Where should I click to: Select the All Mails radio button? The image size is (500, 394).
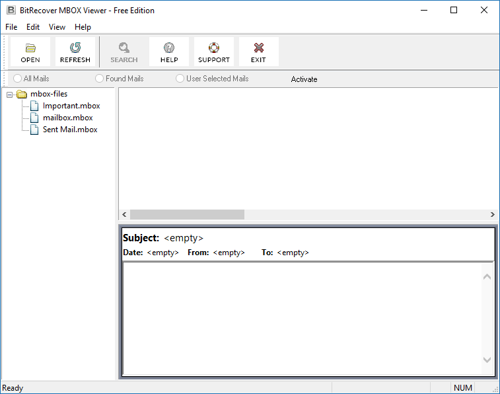coord(17,79)
